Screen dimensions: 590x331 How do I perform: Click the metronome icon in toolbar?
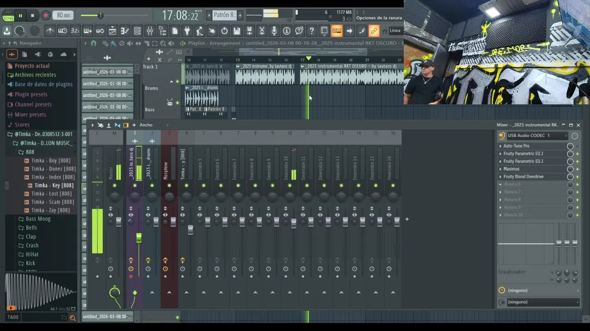[50, 31]
